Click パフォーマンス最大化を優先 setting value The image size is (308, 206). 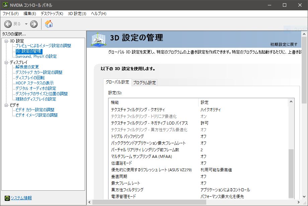point(222,196)
